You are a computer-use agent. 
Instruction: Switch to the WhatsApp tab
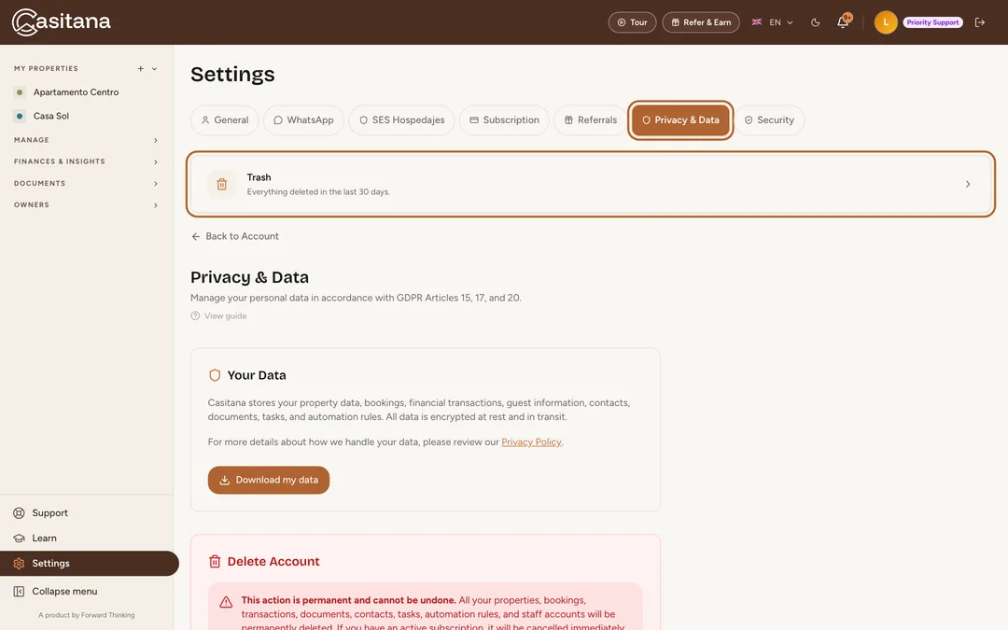pyautogui.click(x=303, y=120)
